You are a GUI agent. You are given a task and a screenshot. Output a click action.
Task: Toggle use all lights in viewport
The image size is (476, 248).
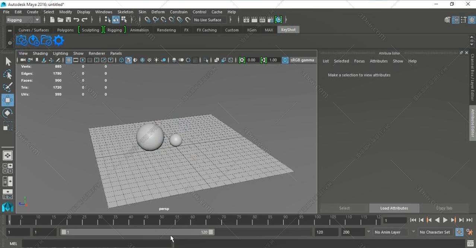(156, 60)
